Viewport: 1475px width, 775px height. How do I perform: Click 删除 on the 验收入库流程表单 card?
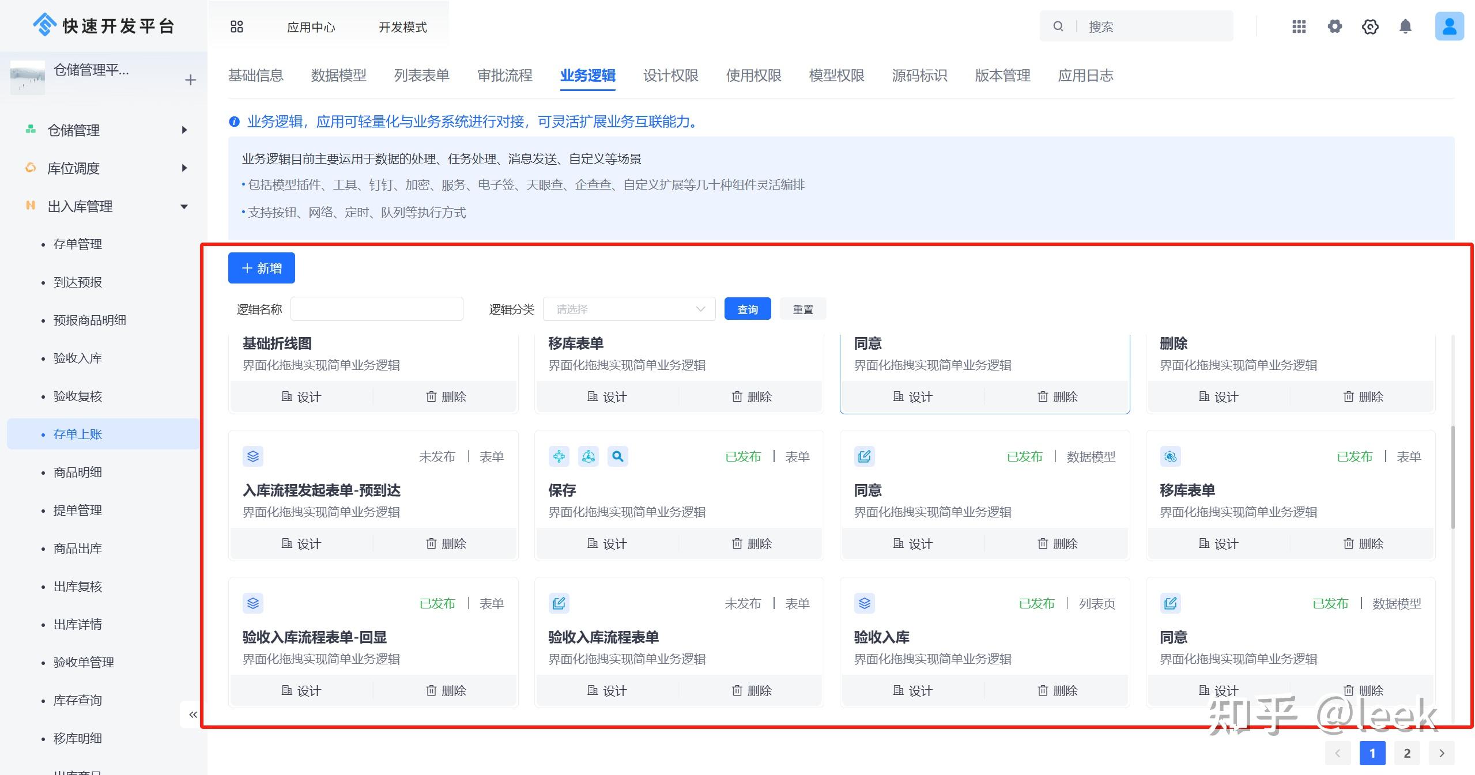(752, 690)
